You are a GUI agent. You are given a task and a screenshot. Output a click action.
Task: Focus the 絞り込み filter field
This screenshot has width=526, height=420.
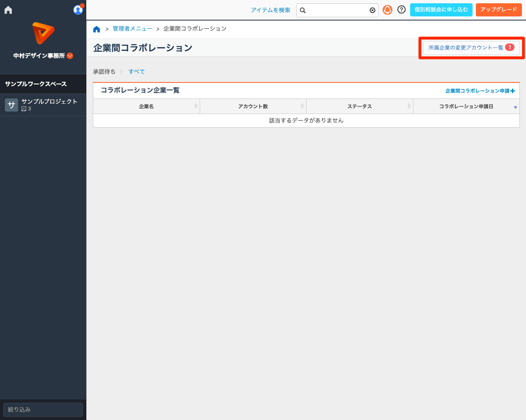[43, 409]
